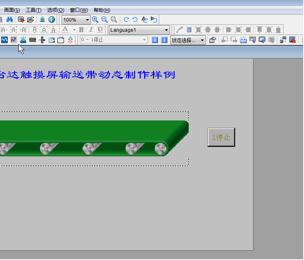Click the orange picture-in-frame icon
Image resolution: width=304 pixels, height=260 pixels.
click(189, 30)
